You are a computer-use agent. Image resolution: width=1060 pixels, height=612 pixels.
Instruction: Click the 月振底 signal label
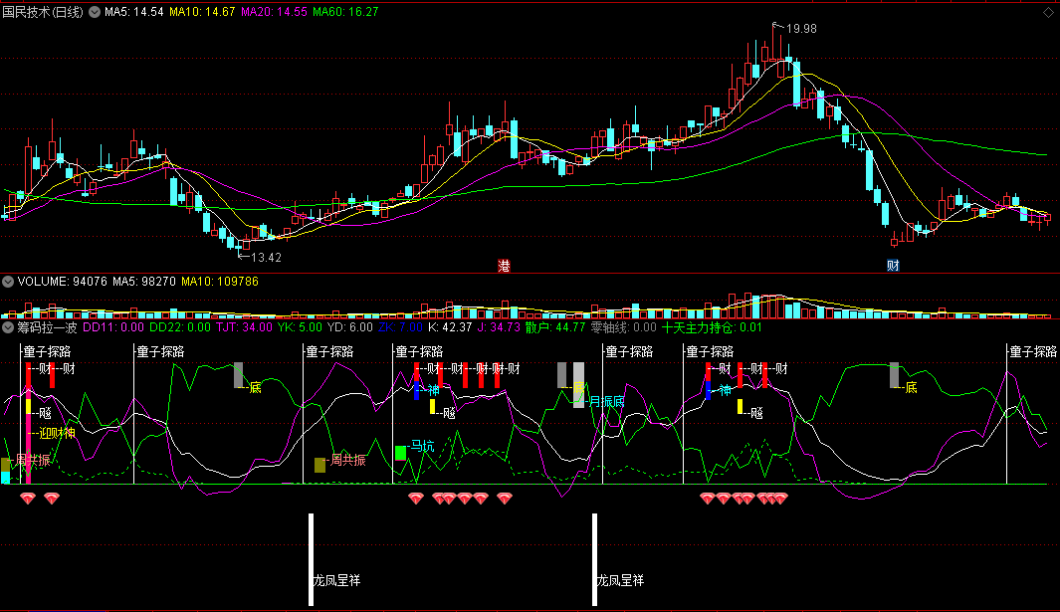point(607,402)
